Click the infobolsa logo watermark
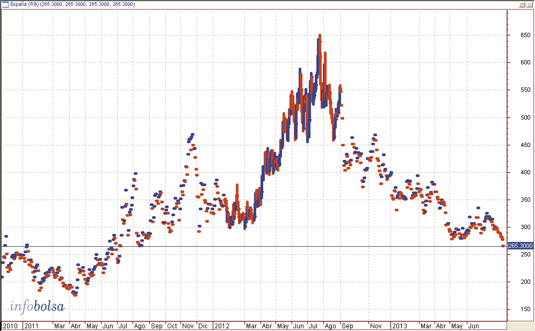Viewport: 535px width, 331px height. click(x=37, y=307)
